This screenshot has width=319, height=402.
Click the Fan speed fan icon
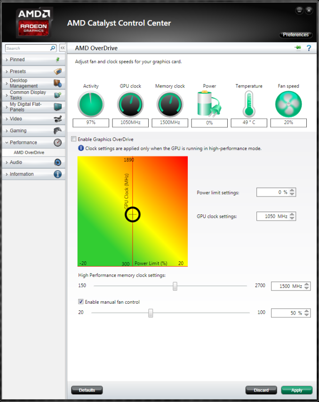click(x=288, y=104)
